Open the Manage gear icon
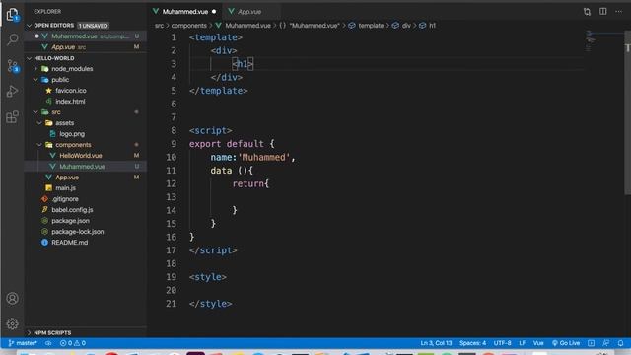This screenshot has height=355, width=631. 13,323
